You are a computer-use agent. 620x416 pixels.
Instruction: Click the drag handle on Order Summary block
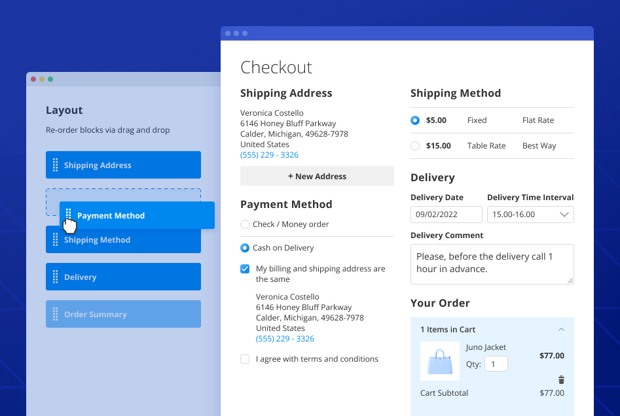[x=55, y=315]
